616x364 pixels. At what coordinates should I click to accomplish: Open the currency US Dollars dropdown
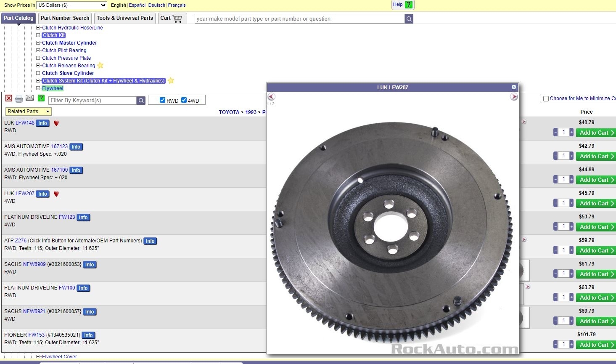pyautogui.click(x=72, y=5)
